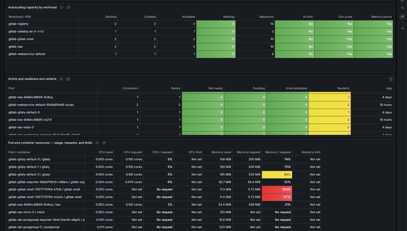407x231 pixels.
Task: Select gitlab-lab-minio-0 / minio container row
Action: tap(26, 212)
